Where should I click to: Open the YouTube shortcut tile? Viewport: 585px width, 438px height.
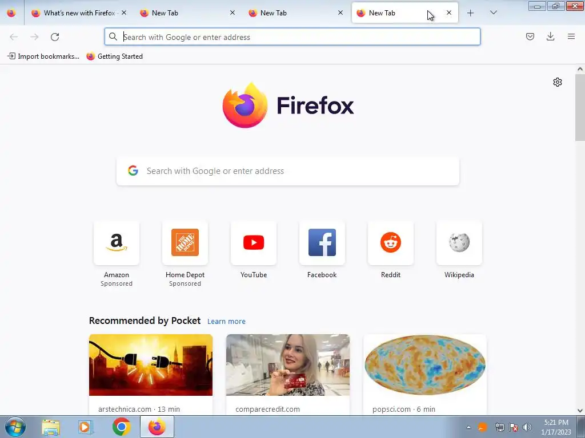point(254,243)
